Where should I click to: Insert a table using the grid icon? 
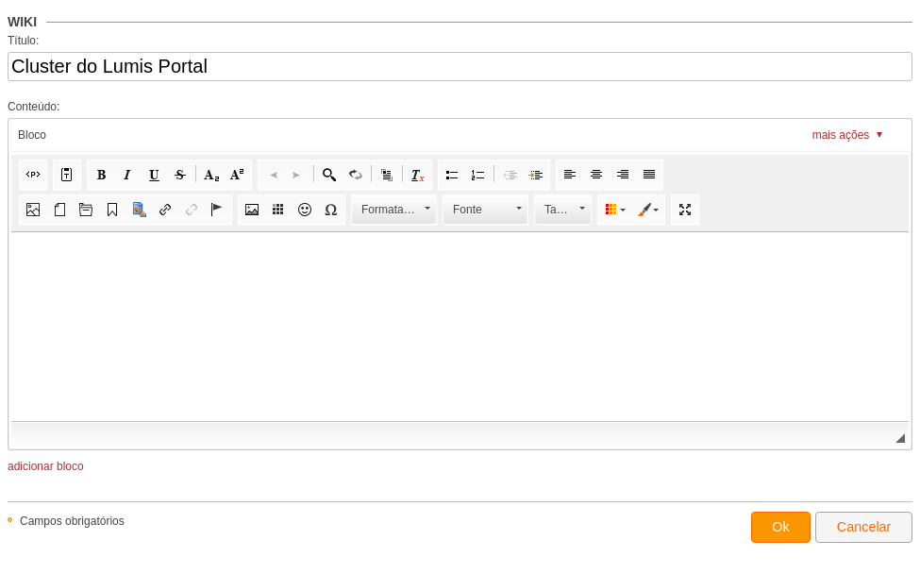[x=278, y=210]
